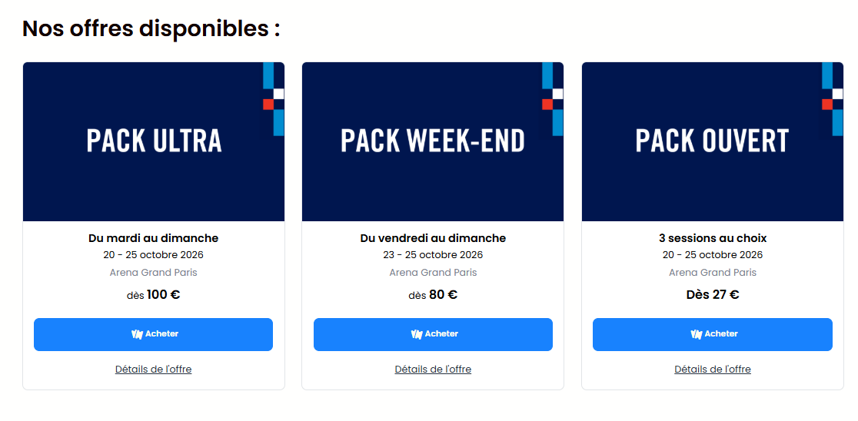This screenshot has width=858, height=421.
Task: Click the PACK WEEK-END banner title text
Action: coord(433,141)
